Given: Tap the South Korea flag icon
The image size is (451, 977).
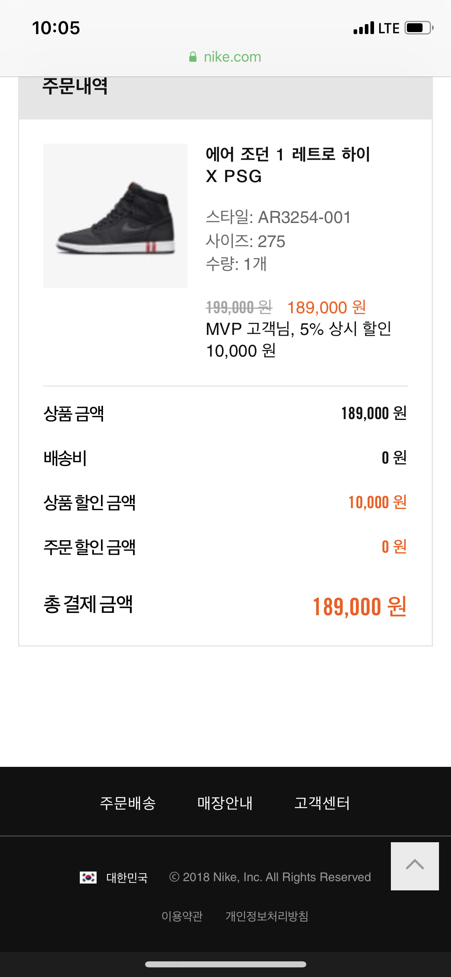Looking at the screenshot, I should 88,878.
